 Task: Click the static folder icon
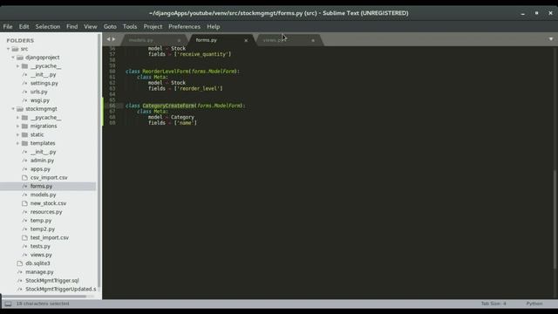[x=24, y=134]
